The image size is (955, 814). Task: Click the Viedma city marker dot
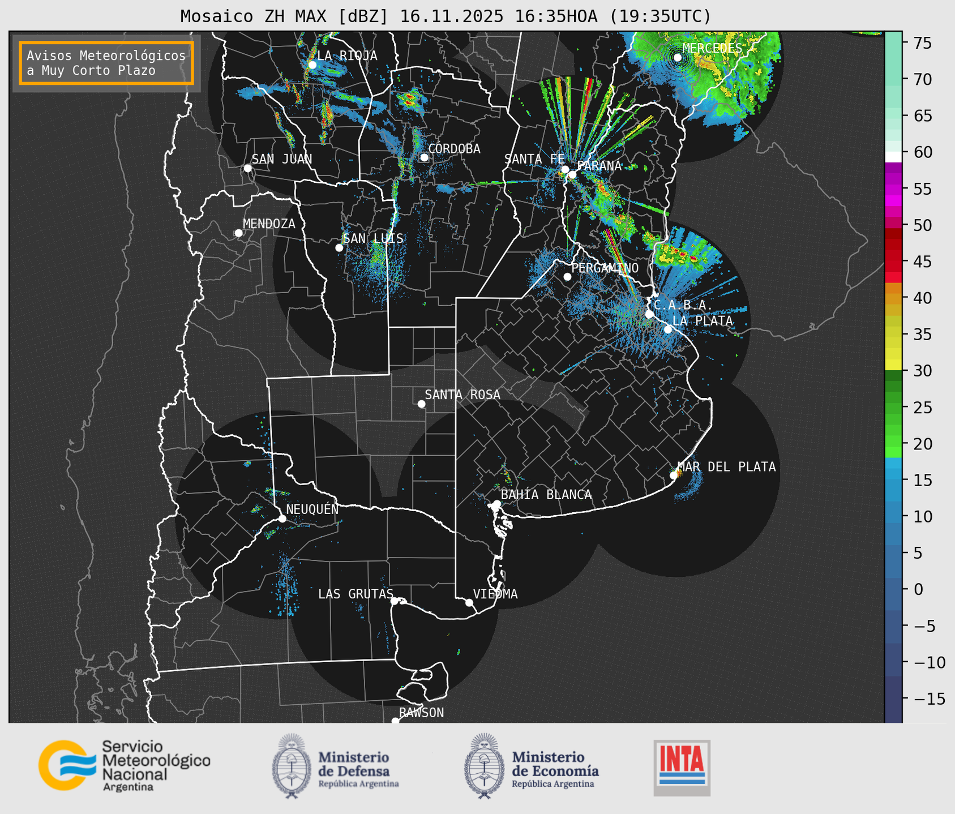469,602
